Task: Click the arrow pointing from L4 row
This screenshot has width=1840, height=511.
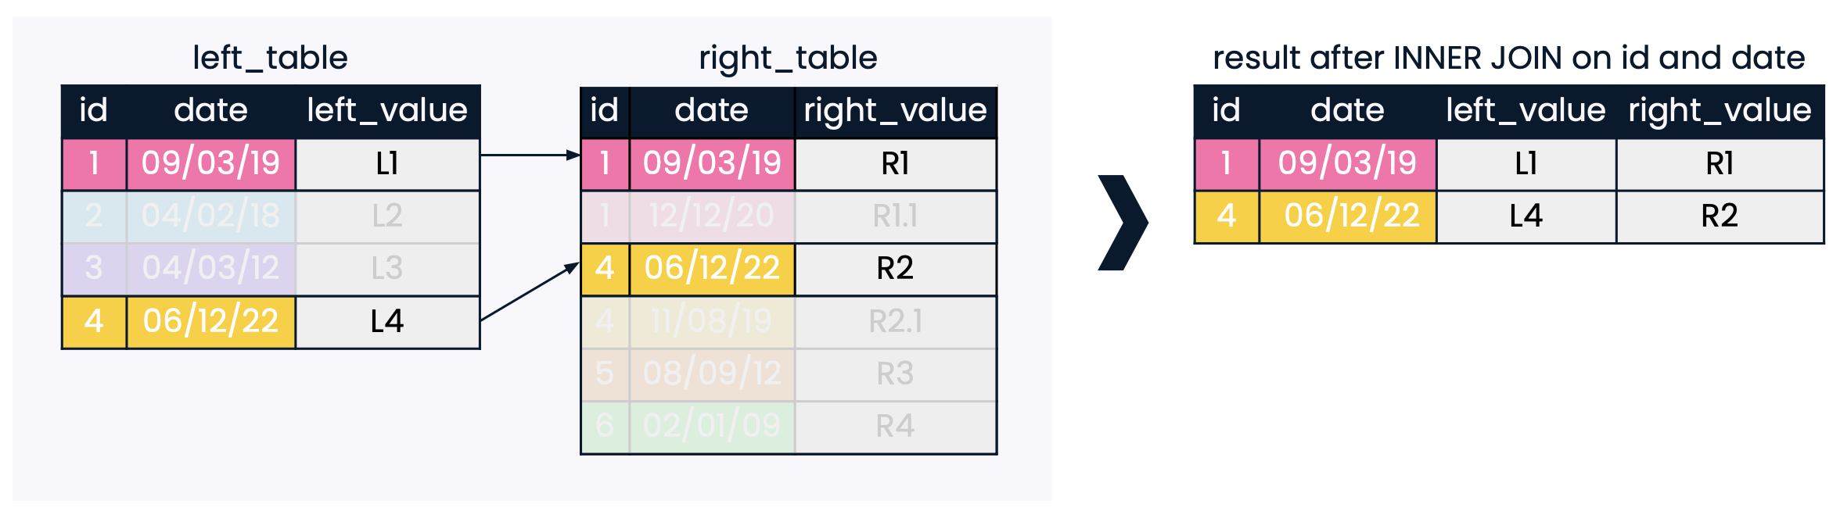Action: (530, 291)
